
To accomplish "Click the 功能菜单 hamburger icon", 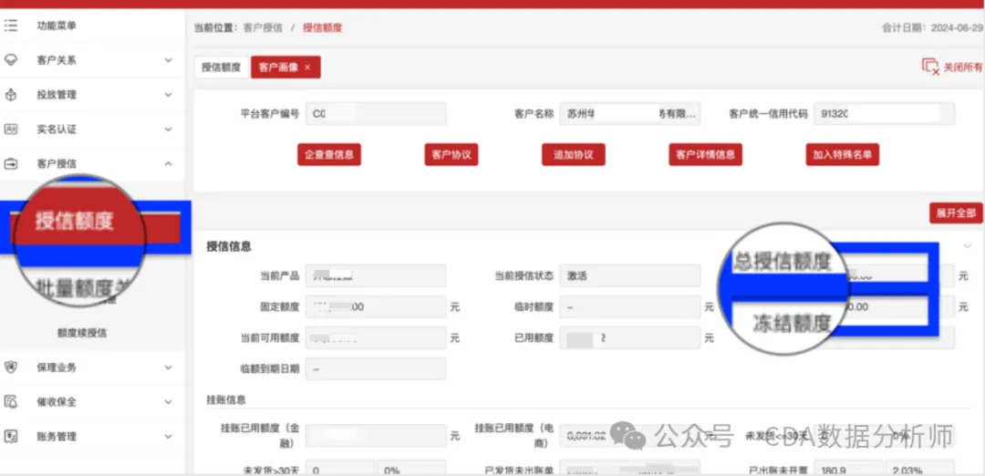I will pos(12,26).
